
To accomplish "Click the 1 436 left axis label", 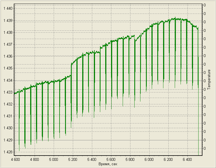I will (8, 56).
